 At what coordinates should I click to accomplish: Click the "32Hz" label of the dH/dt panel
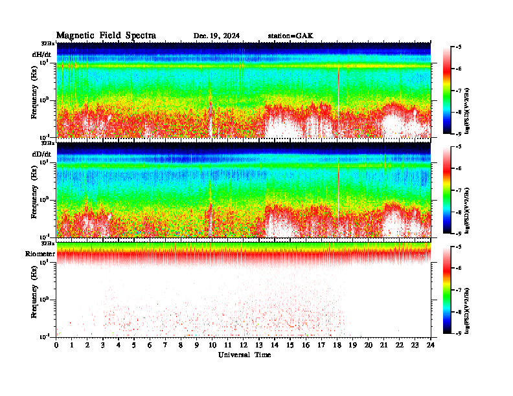[x=48, y=43]
